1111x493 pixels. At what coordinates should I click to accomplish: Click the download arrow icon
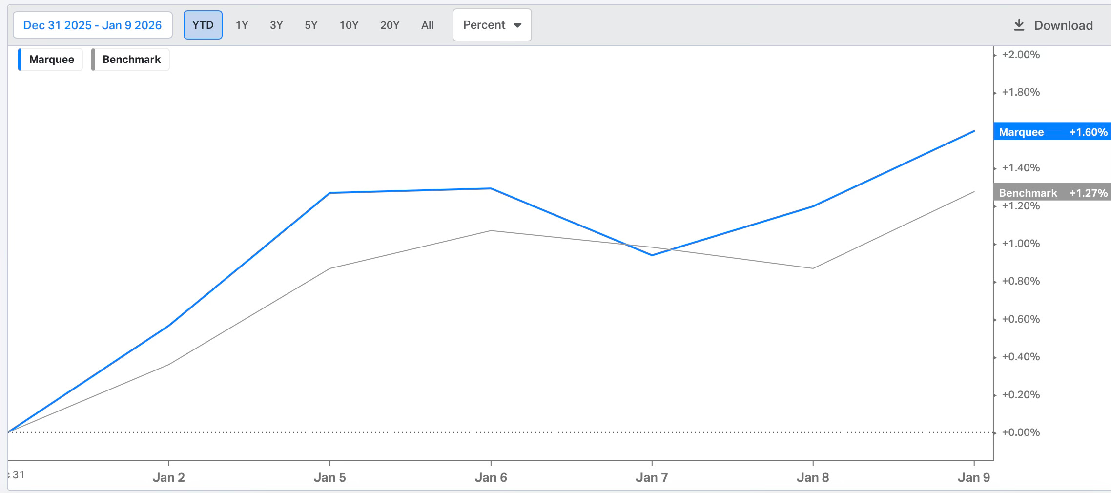[1019, 25]
